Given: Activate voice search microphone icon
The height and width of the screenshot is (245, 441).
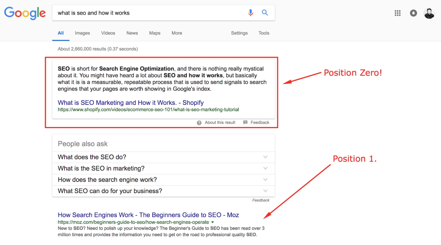Looking at the screenshot, I should 251,13.
